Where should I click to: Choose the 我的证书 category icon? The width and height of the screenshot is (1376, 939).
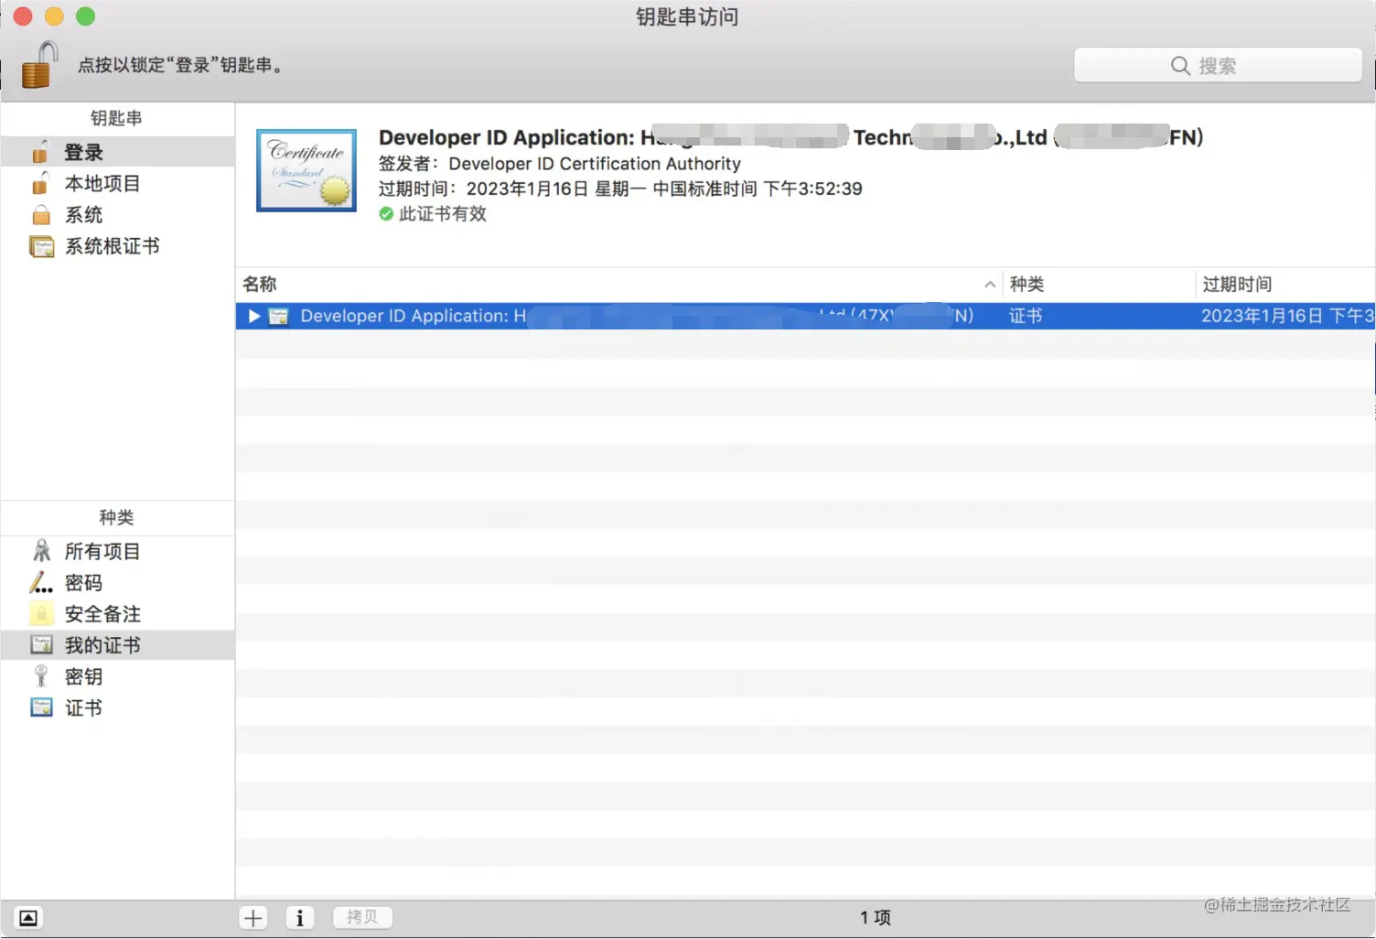tap(41, 645)
